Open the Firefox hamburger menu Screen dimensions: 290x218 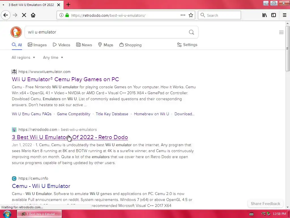tap(285, 15)
